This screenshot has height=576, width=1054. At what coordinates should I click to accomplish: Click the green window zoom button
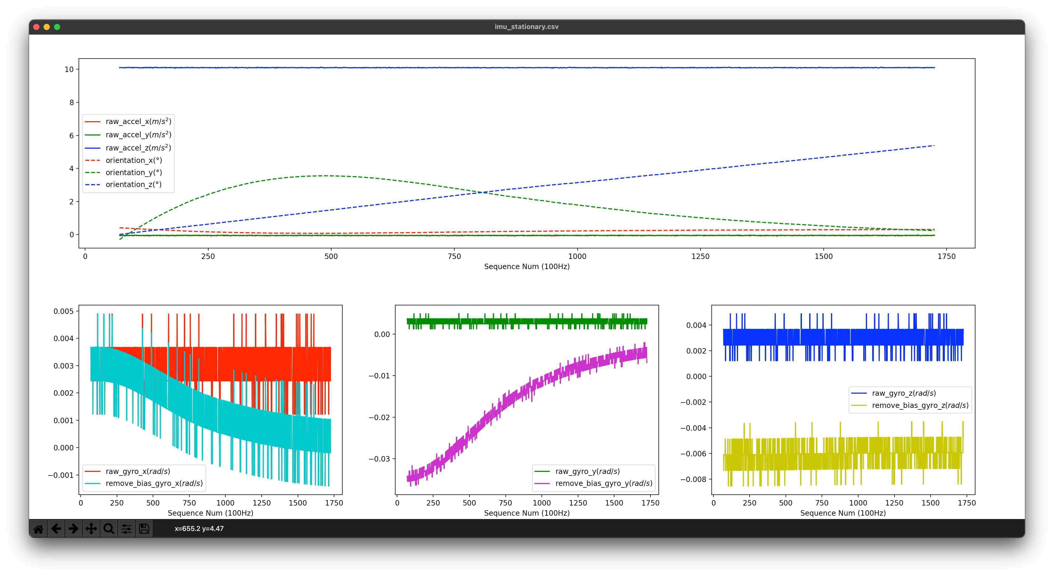[x=57, y=27]
